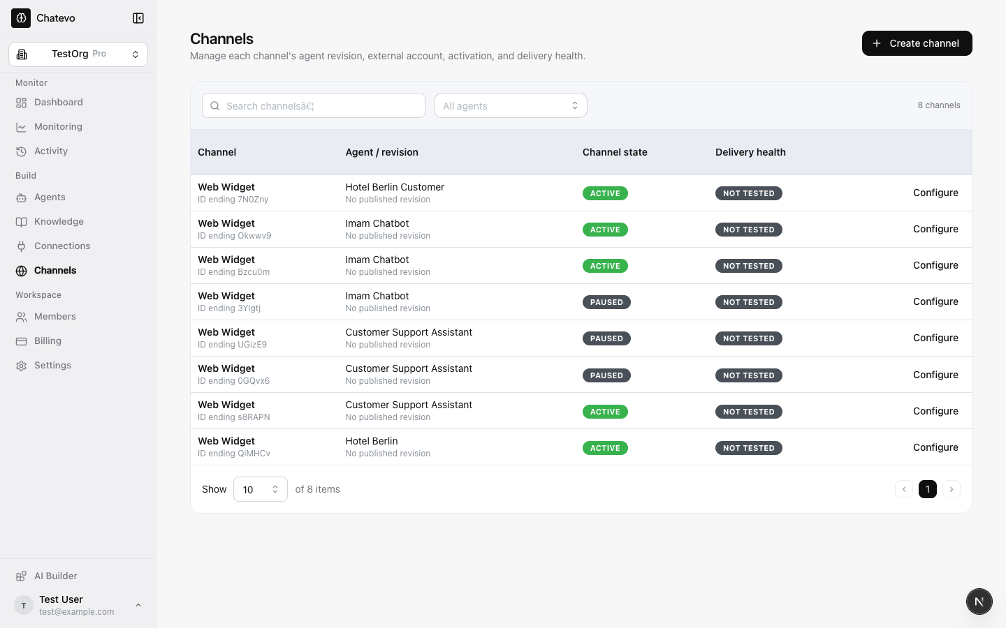Collapse the sidebar panel toggle icon

tap(138, 18)
